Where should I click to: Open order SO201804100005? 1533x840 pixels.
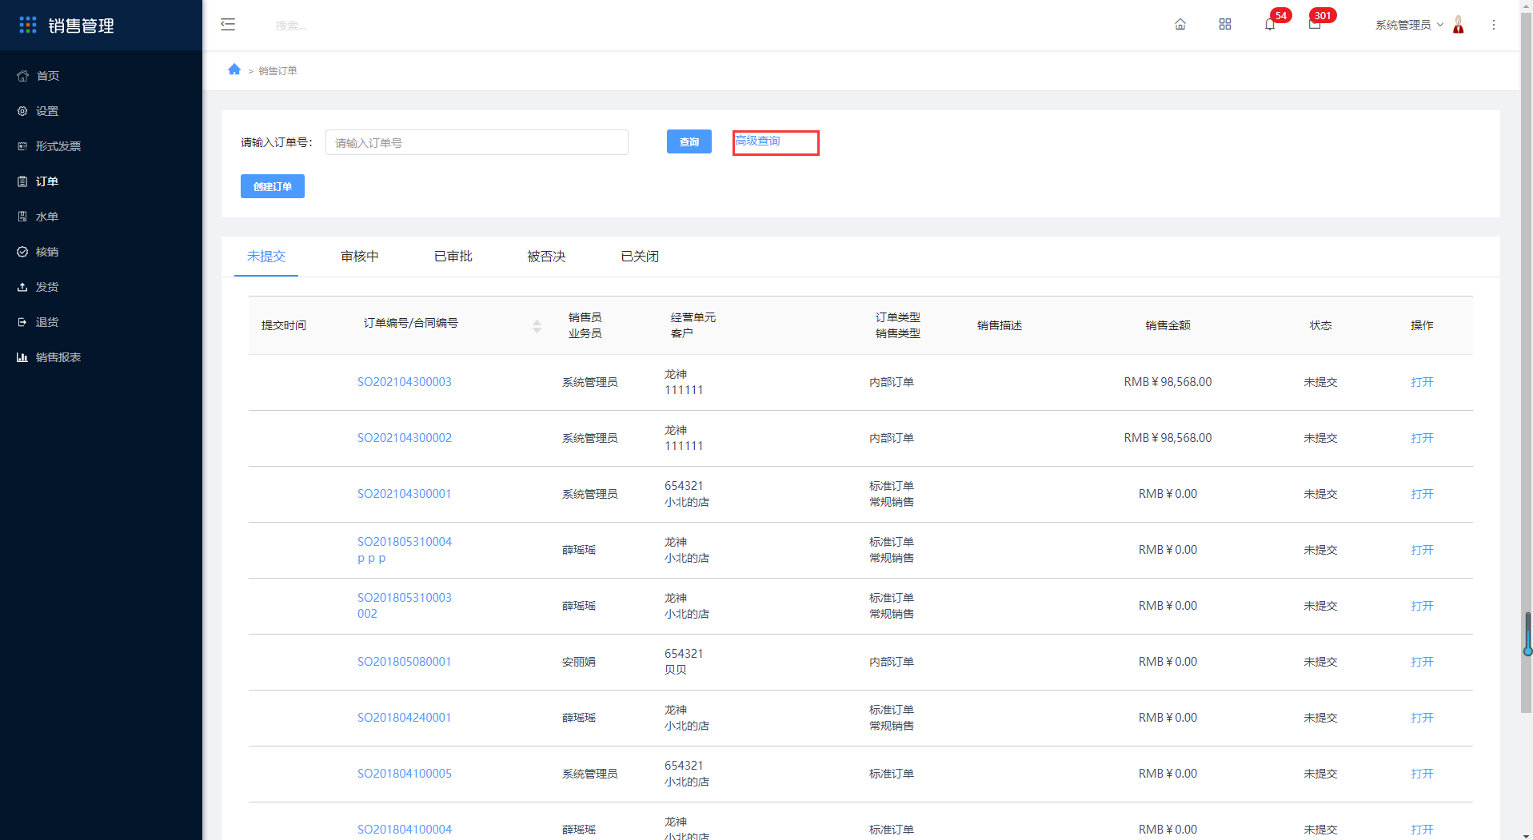(x=405, y=774)
